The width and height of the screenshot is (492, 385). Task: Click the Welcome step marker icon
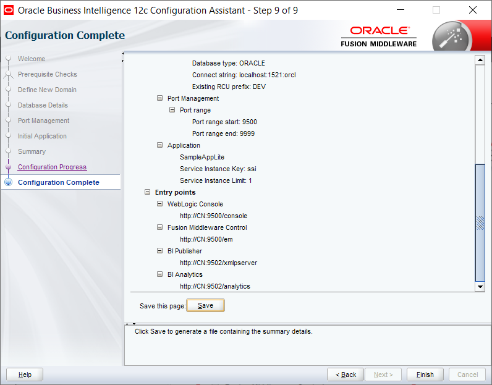click(9, 59)
